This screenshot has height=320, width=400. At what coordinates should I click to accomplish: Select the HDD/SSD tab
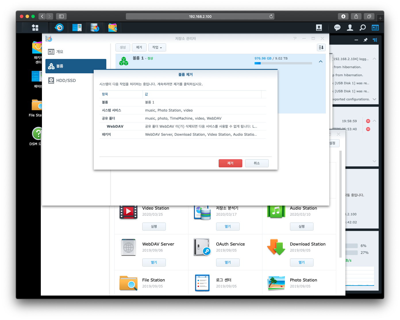click(x=76, y=81)
